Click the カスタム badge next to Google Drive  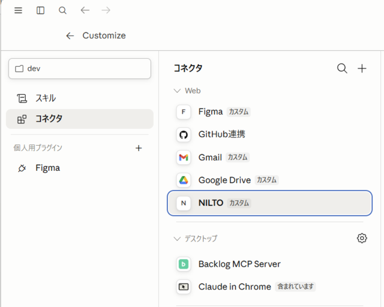point(266,180)
